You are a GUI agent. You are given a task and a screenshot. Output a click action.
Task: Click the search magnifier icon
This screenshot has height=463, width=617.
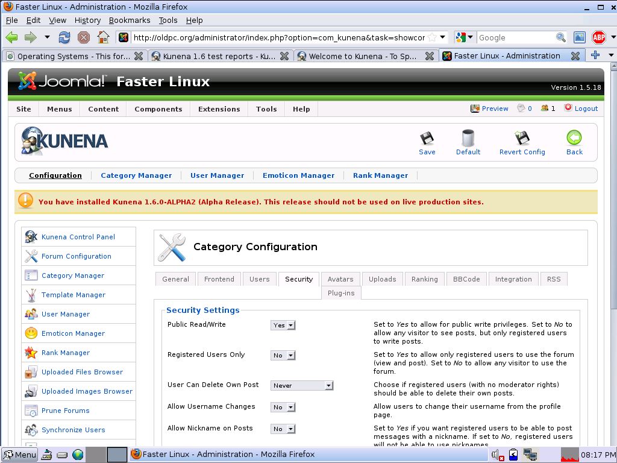tap(561, 37)
